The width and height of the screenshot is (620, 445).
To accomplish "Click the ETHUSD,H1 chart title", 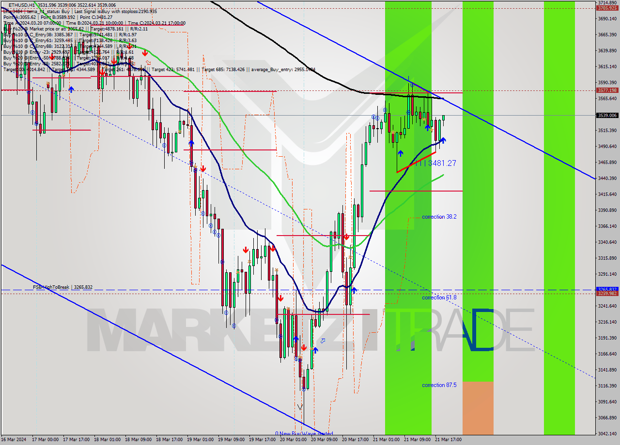I will coord(22,5).
